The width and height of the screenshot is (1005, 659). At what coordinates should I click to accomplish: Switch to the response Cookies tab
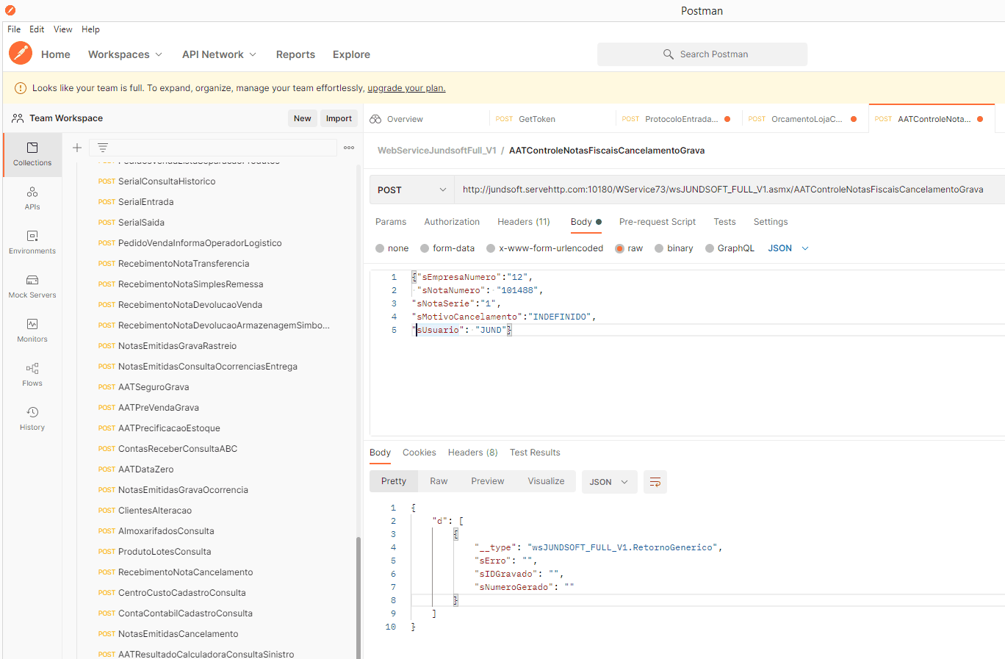click(x=419, y=453)
